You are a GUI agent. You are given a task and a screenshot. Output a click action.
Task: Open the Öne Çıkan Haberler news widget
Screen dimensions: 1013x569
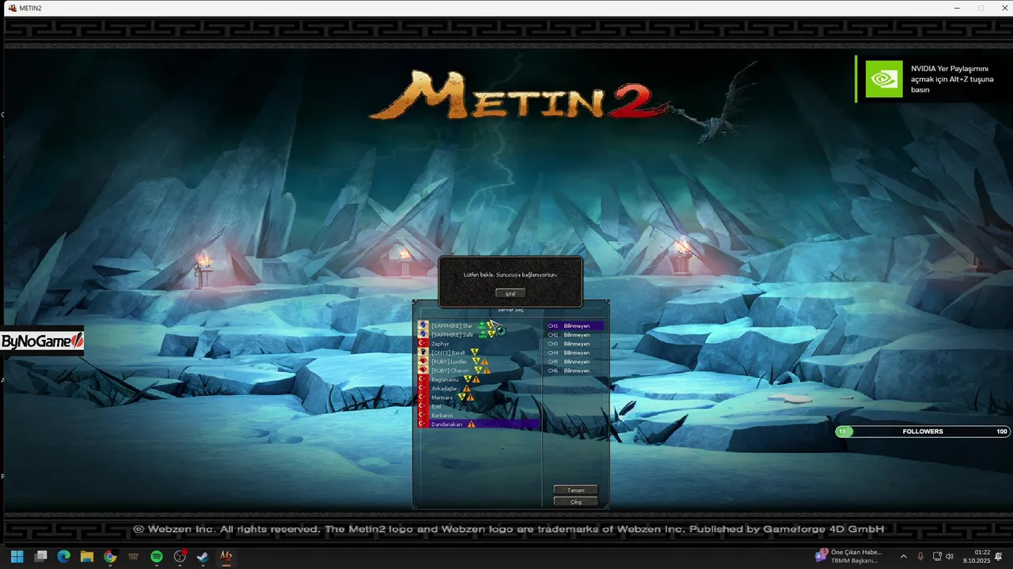point(849,556)
